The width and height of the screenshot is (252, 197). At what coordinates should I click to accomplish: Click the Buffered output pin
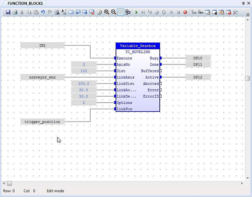(x=161, y=71)
